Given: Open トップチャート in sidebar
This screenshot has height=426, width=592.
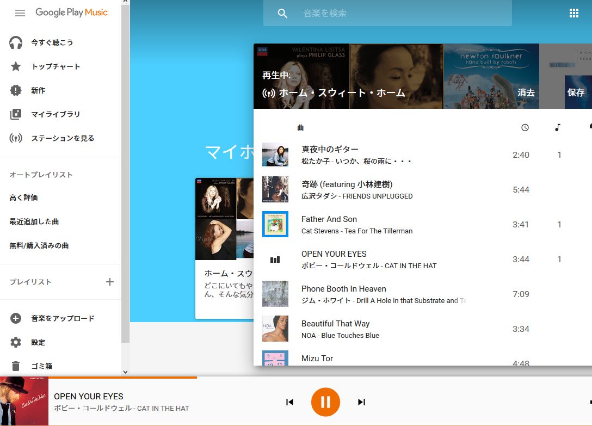Looking at the screenshot, I should [56, 66].
